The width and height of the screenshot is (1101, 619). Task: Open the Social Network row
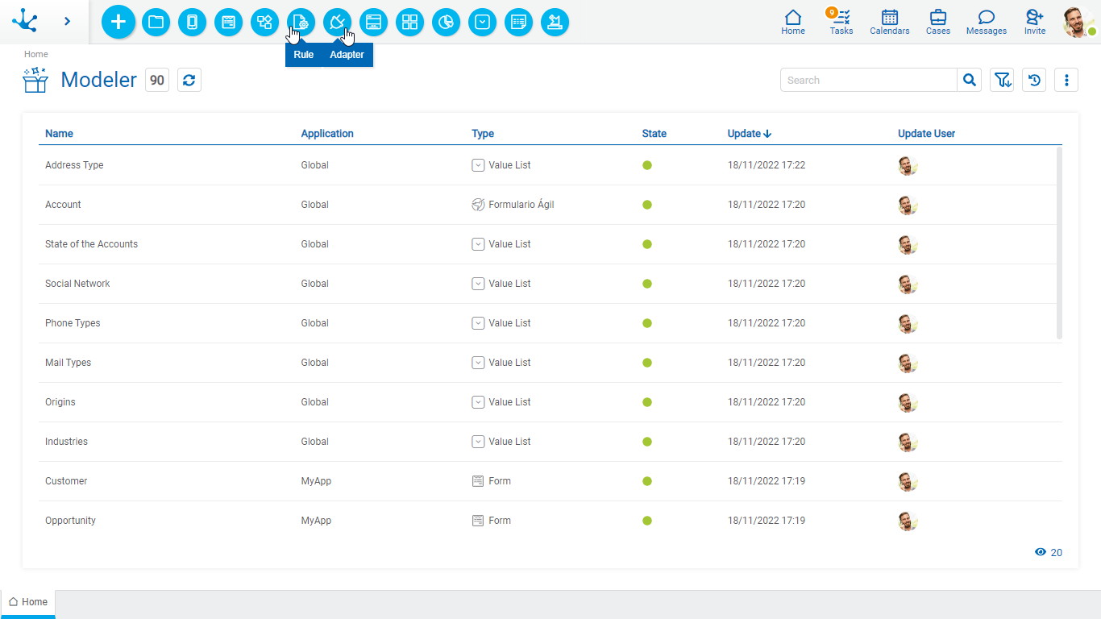click(548, 284)
